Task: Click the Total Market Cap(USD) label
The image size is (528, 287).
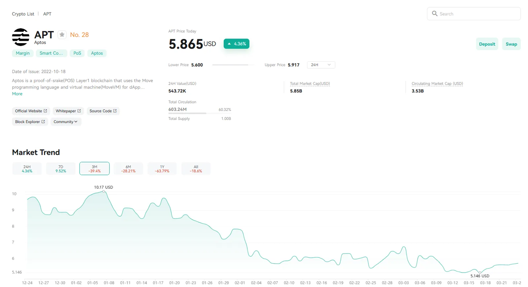Action: coord(310,84)
